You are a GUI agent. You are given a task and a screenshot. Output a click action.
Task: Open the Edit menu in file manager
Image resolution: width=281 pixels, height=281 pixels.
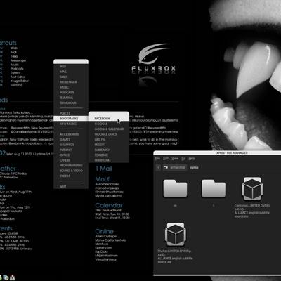click(x=166, y=159)
